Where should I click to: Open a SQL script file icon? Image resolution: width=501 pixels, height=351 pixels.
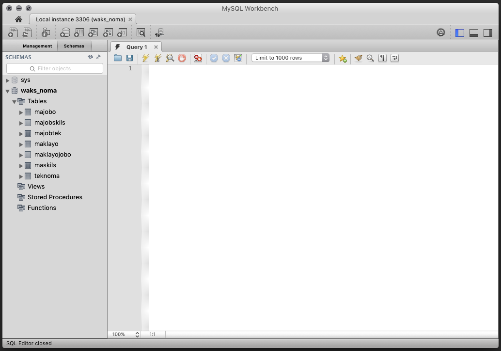pos(28,32)
